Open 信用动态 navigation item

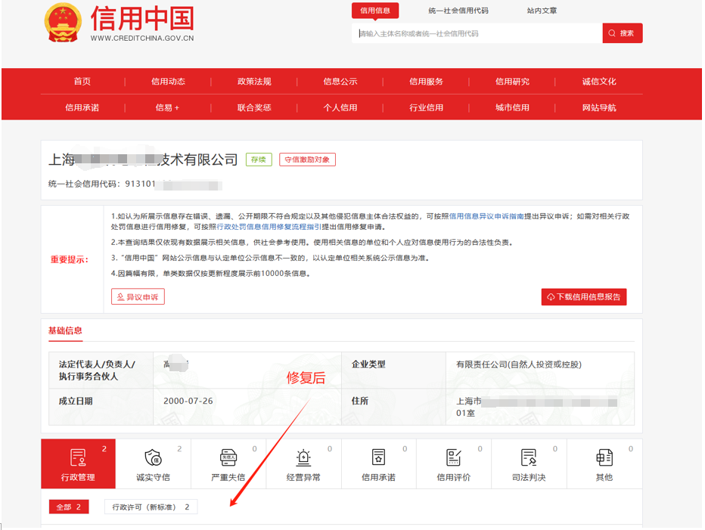tap(168, 82)
